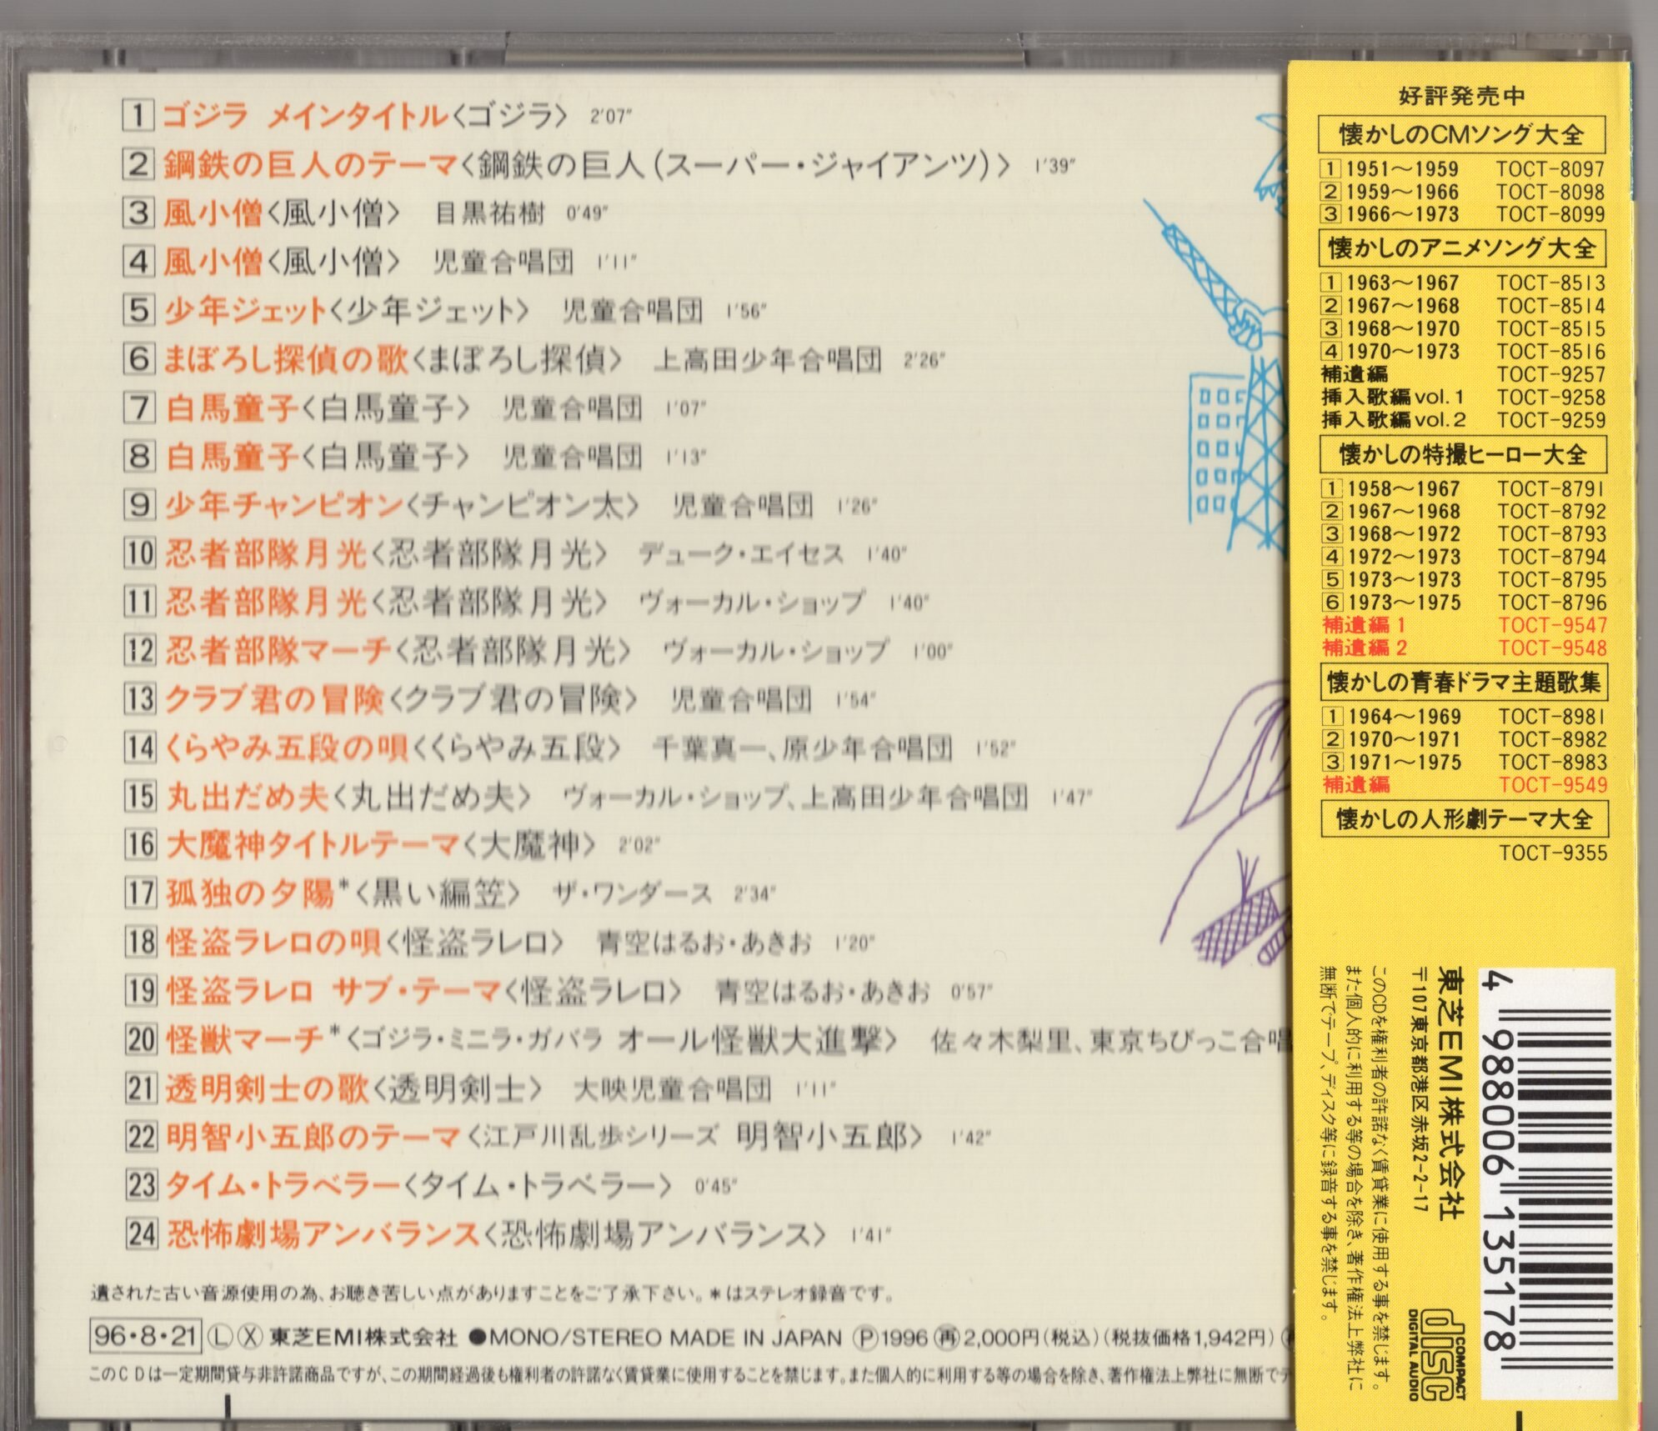Click the track 1 duration 2'07"
Screen dimensions: 1658x1431
click(609, 118)
